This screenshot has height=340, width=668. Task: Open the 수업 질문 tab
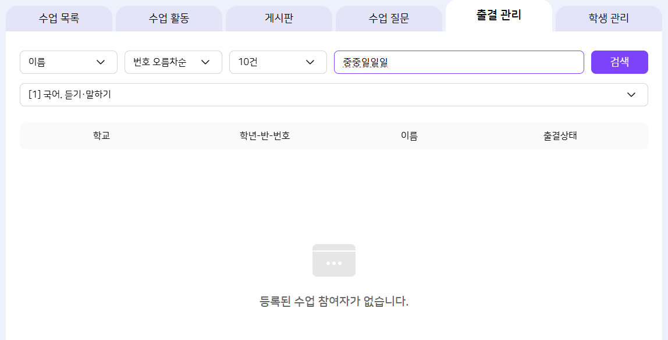point(389,19)
